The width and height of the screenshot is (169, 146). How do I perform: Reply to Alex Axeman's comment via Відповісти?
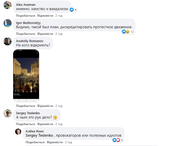[45, 16]
